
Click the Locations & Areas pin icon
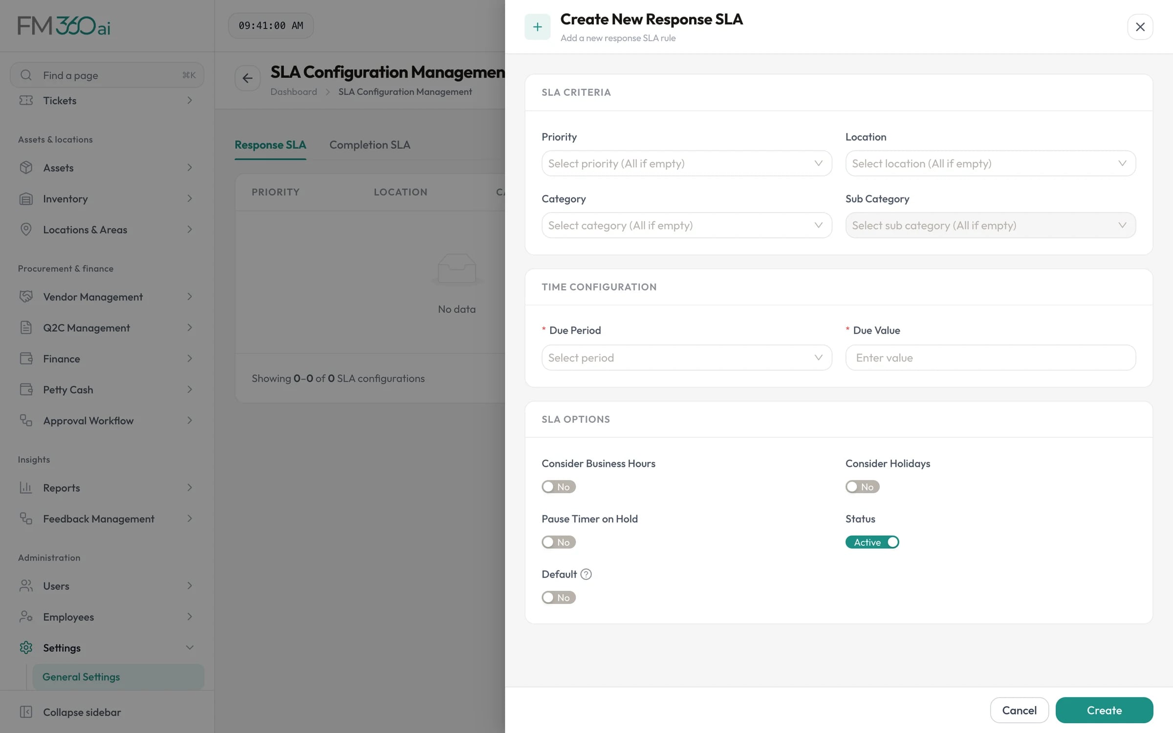26,230
